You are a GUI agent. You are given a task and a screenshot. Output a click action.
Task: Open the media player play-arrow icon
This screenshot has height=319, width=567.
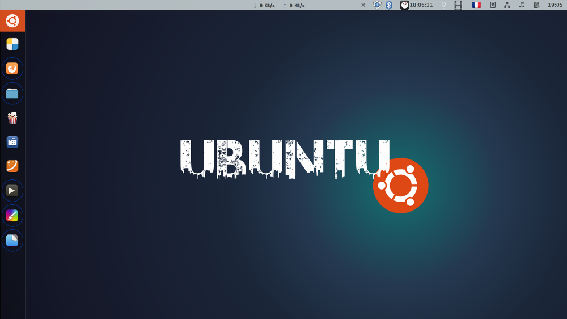click(x=12, y=191)
